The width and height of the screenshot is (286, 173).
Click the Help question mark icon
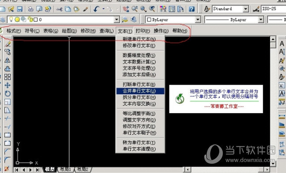[x=192, y=9]
